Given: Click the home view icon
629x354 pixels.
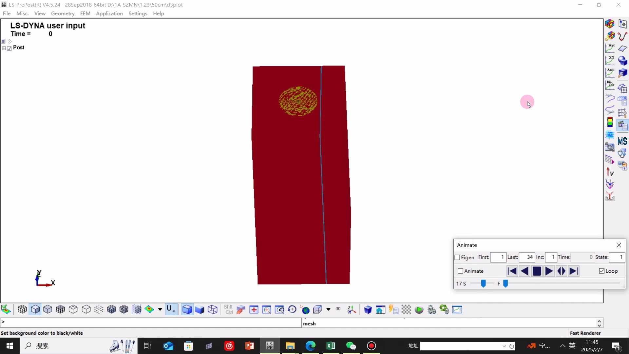Looking at the screenshot, I should click(x=380, y=310).
